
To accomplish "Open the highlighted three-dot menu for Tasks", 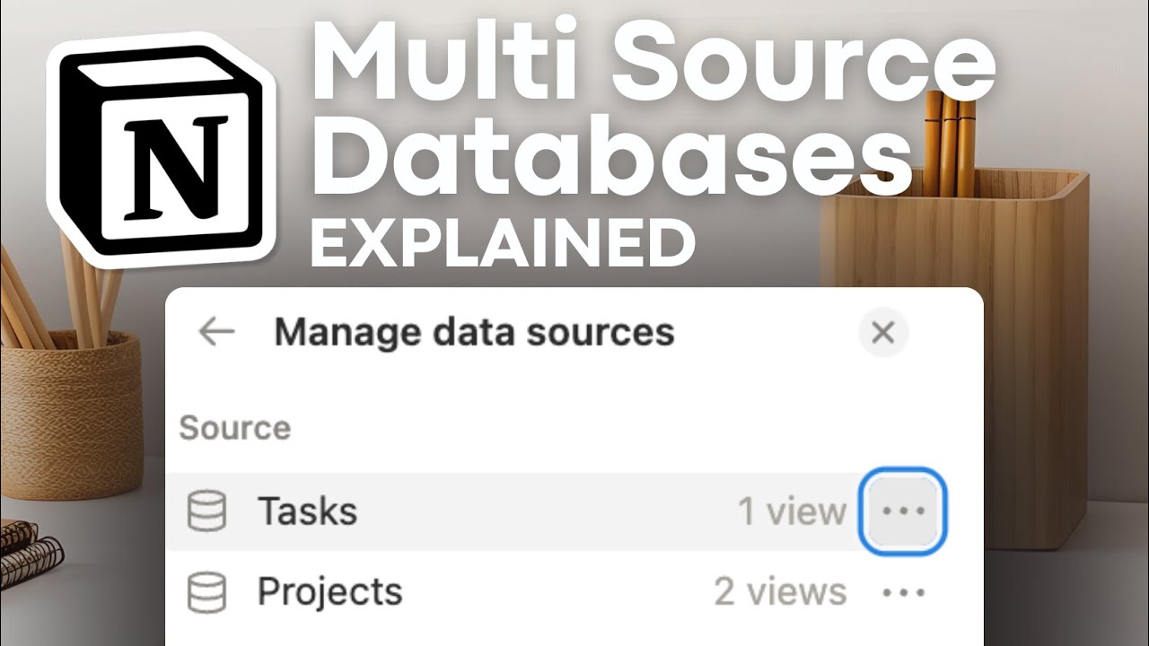I will [903, 511].
